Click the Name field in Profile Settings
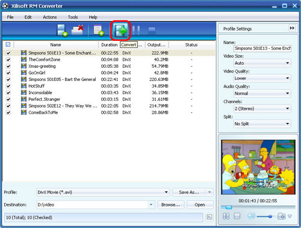Image resolution: width=301 pixels, height=228 pixels. [x=262, y=49]
